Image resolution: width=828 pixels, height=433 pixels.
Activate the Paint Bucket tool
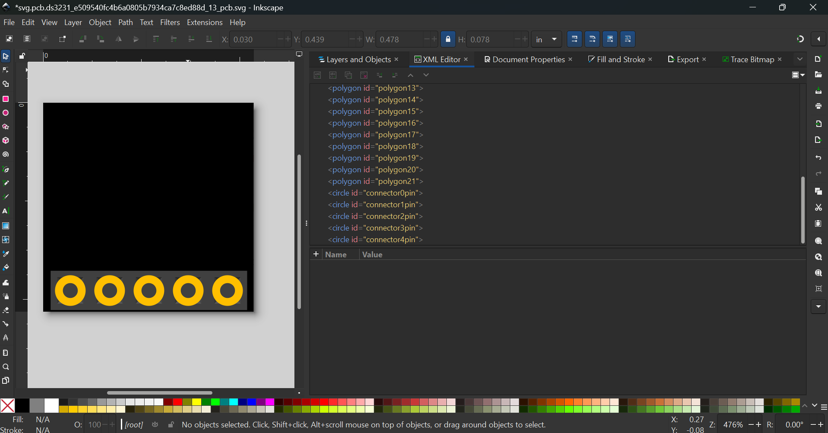point(6,268)
